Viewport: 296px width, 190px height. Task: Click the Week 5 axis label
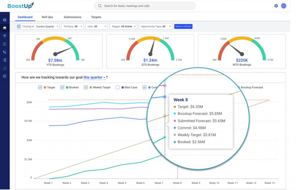click(122, 183)
